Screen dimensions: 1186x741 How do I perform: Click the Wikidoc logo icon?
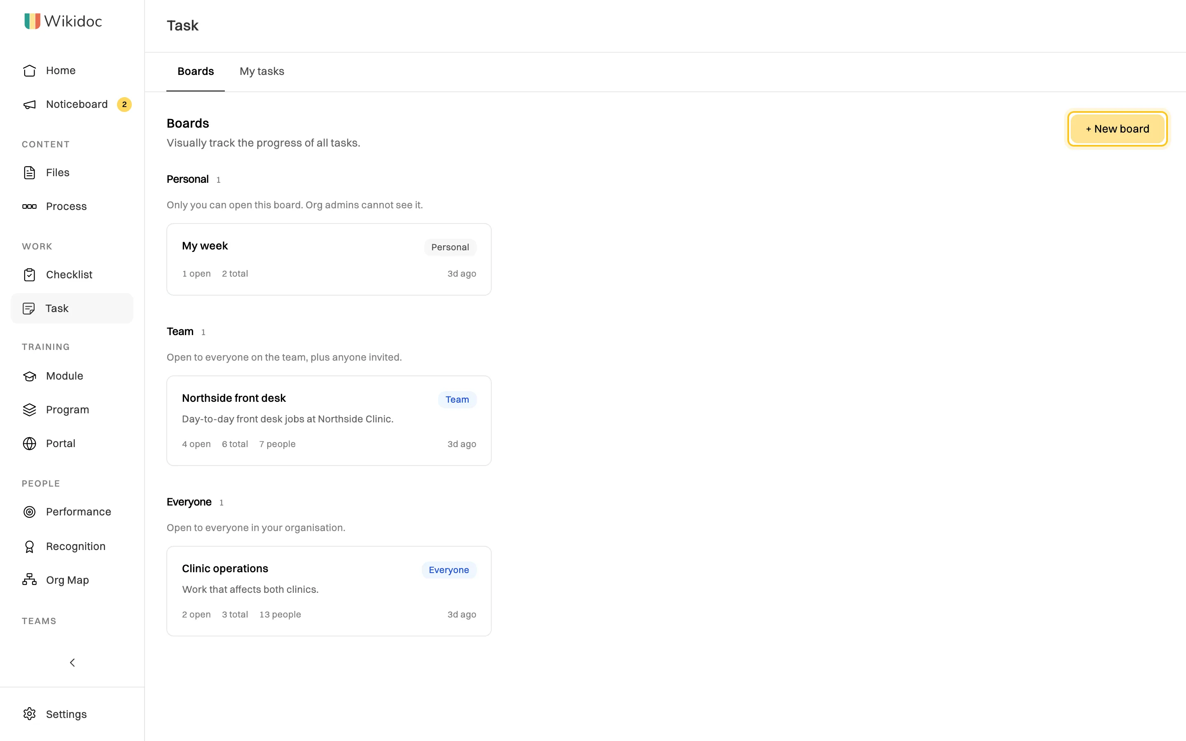click(x=33, y=21)
